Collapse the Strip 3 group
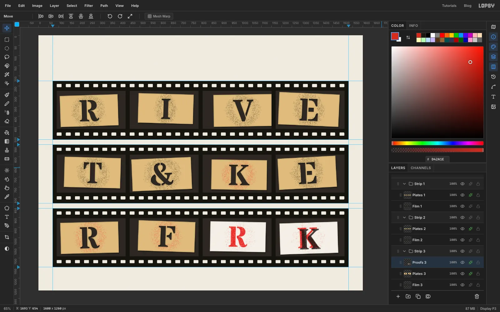The width and height of the screenshot is (500, 312). point(404,251)
